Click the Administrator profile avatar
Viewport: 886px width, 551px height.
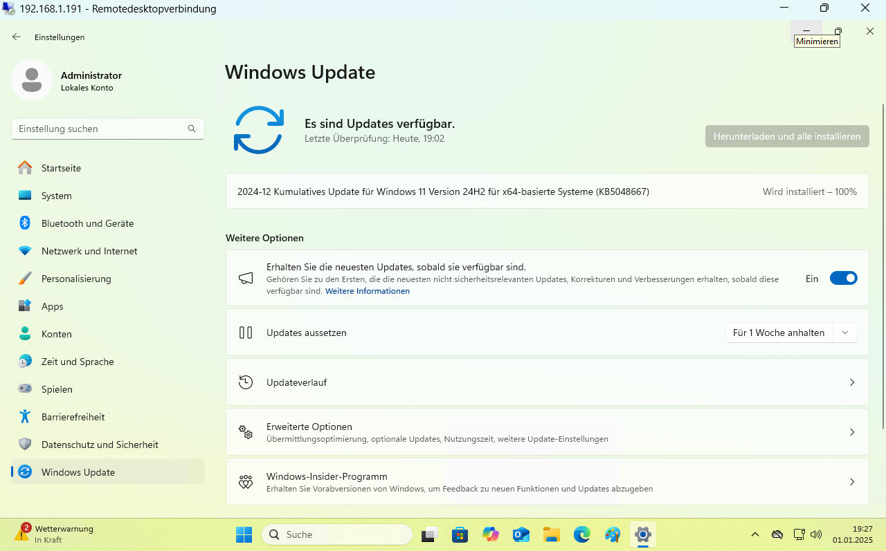click(x=31, y=80)
